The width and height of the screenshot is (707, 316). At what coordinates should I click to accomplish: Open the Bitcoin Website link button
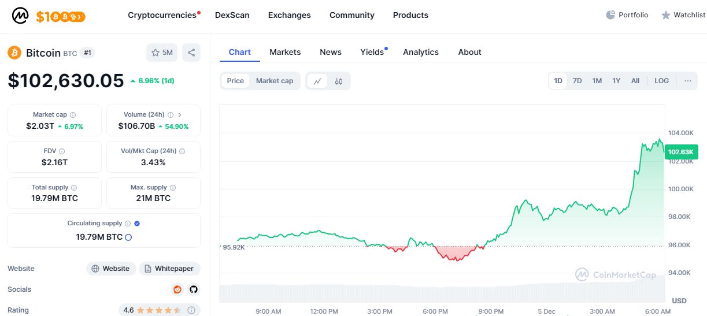point(112,269)
